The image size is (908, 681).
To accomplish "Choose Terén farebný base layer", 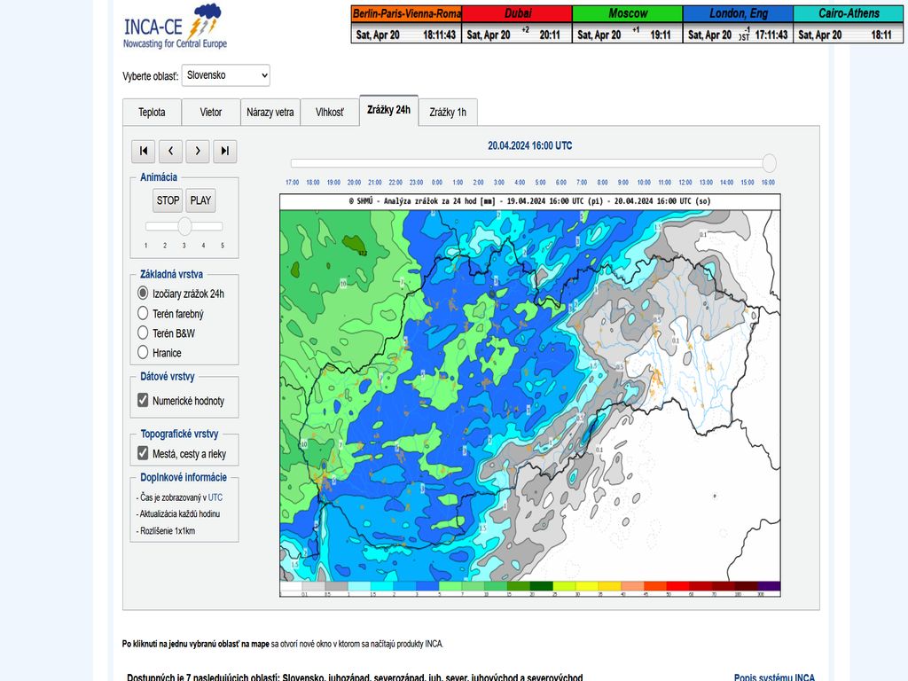I will click(x=143, y=313).
